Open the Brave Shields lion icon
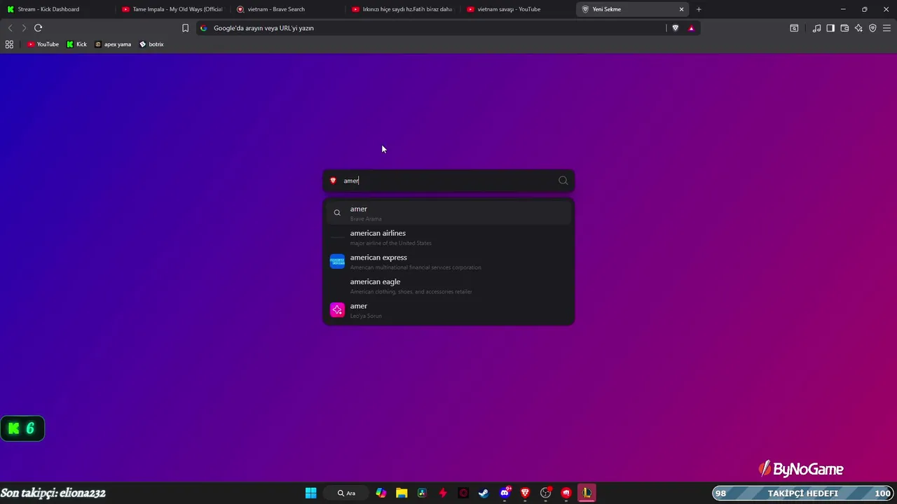Screen dimensions: 897x504 coord(676,28)
